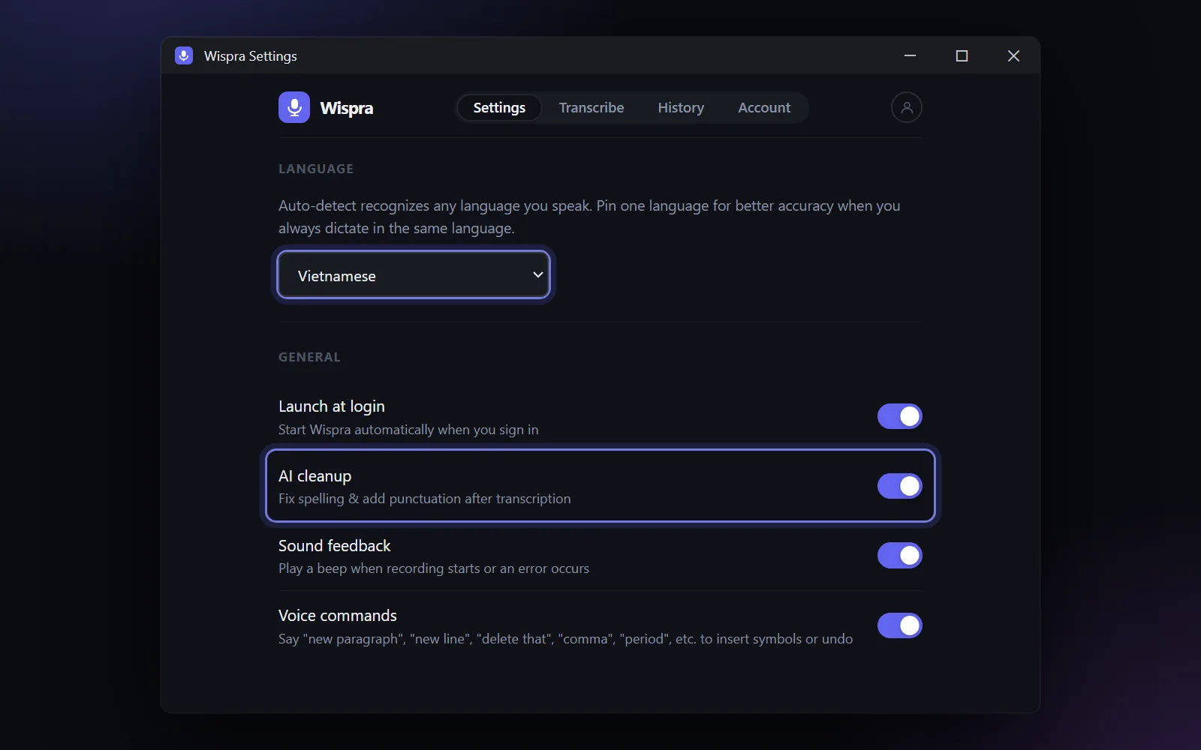Close the Wispra Settings window
Image resolution: width=1201 pixels, height=750 pixels.
pyautogui.click(x=1013, y=55)
